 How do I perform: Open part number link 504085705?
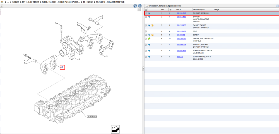(181, 35)
